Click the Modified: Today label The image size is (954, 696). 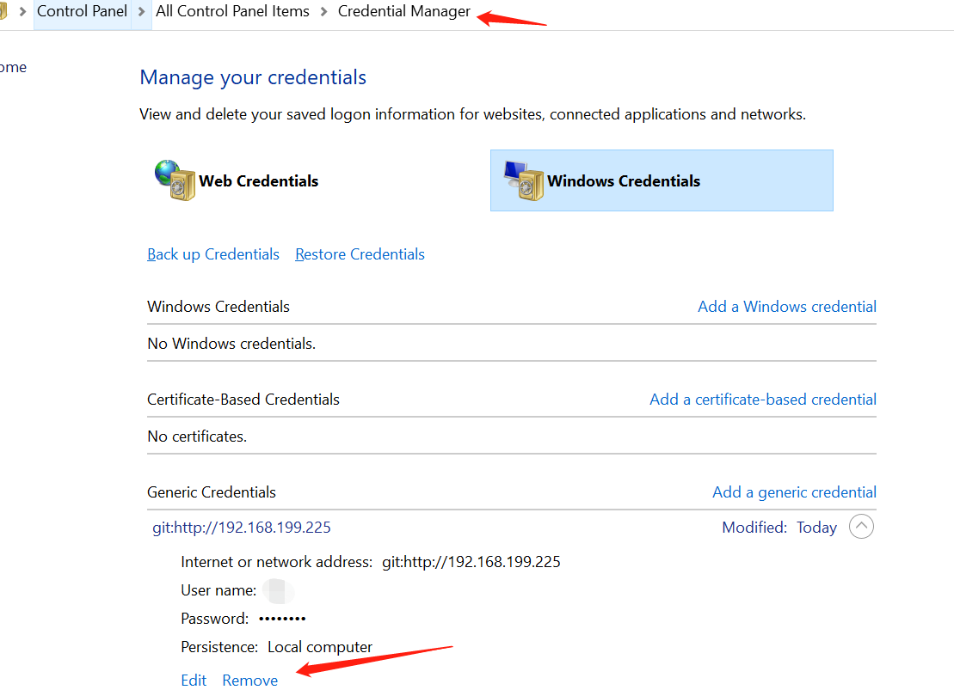pos(779,527)
